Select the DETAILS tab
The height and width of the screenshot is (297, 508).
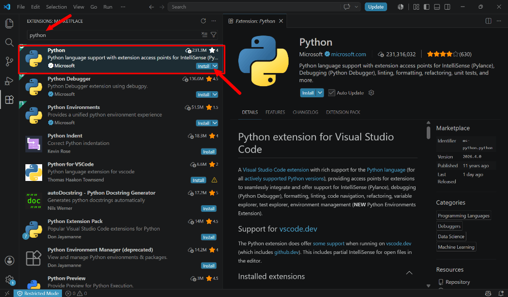250,112
